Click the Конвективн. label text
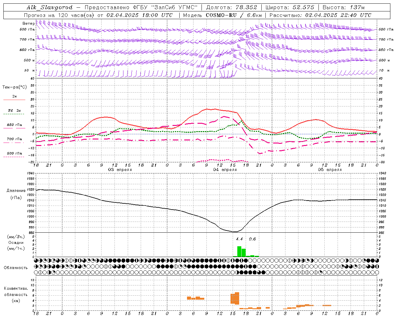Viewport: 395px width, 316px height. click(x=16, y=289)
